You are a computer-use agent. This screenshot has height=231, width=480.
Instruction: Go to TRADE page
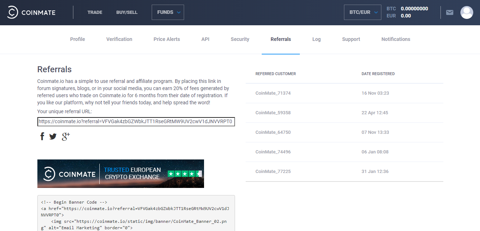coord(95,12)
